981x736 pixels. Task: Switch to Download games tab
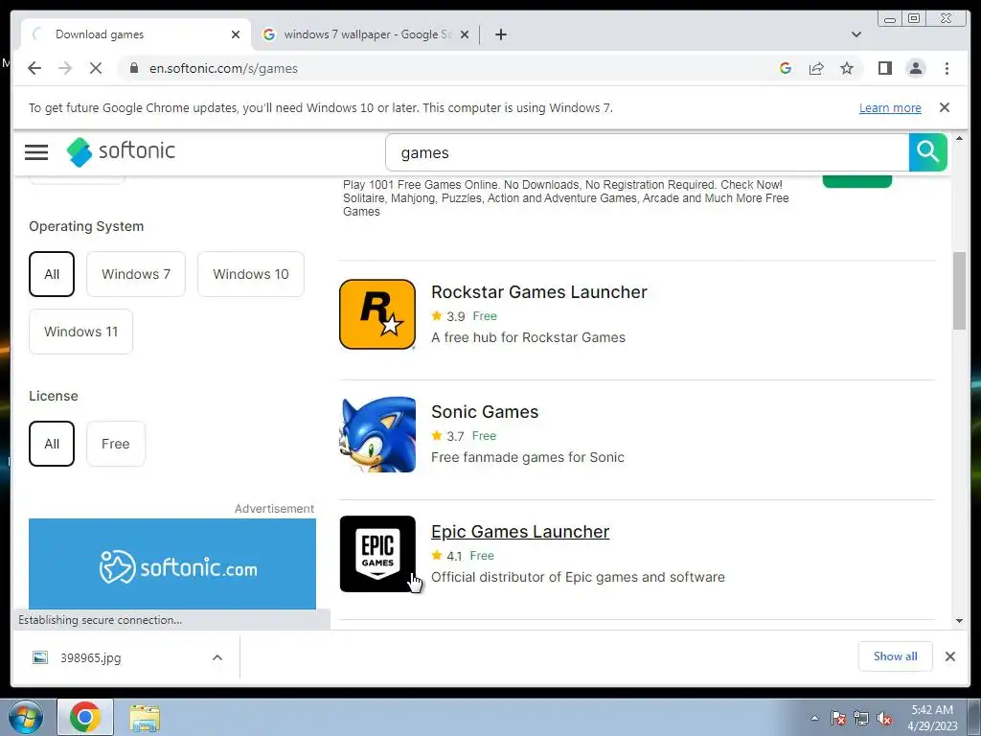point(136,34)
